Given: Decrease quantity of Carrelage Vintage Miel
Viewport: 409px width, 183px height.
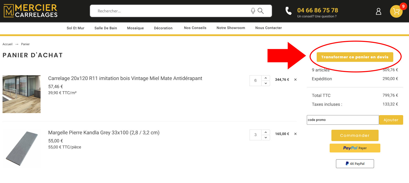Looking at the screenshot, I should (266, 83).
